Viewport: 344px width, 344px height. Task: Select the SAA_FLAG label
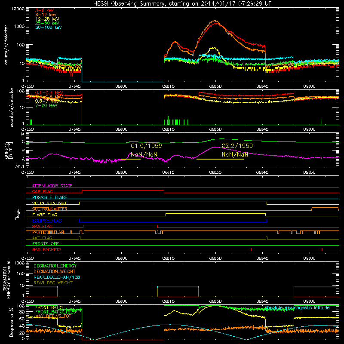point(42,226)
